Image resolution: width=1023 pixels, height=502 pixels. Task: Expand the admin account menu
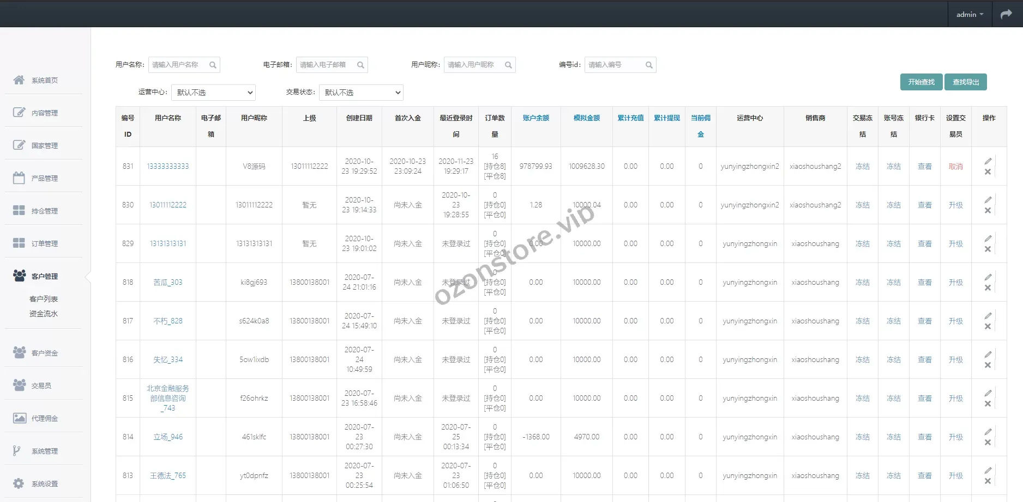click(970, 14)
